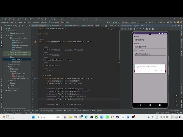Open Version Control tool window
Screen dimensions: 183x137
(x=9, y=111)
